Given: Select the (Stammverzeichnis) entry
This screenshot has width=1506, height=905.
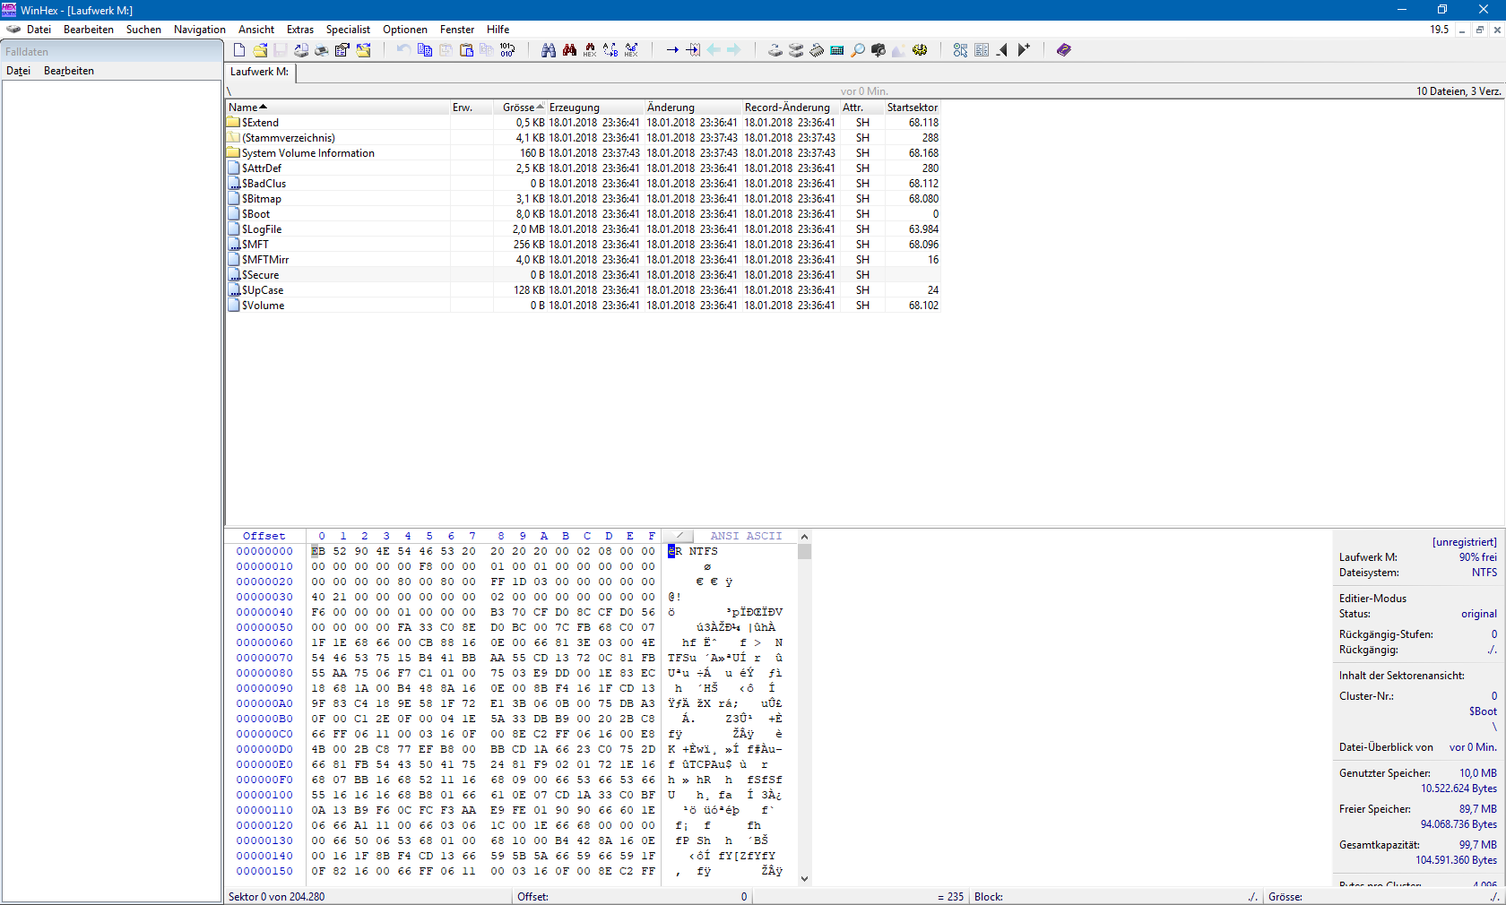Looking at the screenshot, I should (x=583, y=138).
